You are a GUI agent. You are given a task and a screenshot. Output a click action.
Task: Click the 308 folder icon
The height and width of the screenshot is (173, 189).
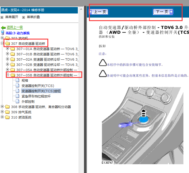[x=8, y=107]
